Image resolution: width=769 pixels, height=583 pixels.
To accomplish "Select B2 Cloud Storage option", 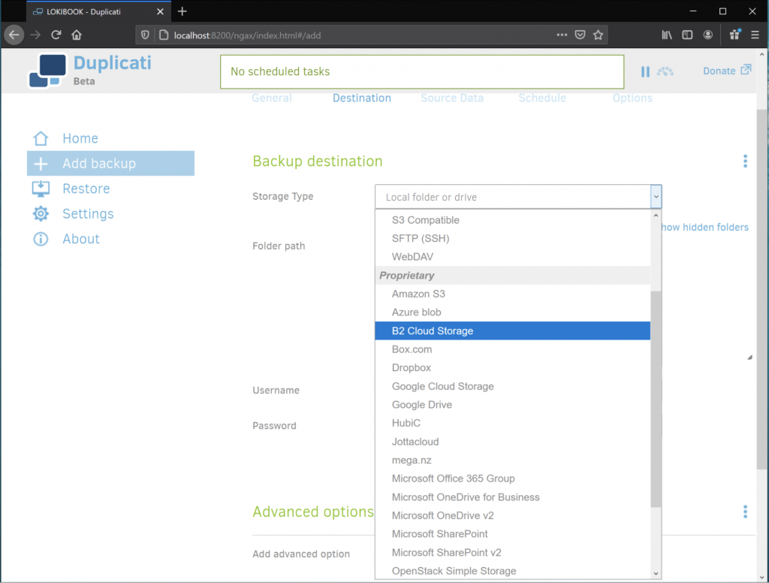I will [512, 331].
